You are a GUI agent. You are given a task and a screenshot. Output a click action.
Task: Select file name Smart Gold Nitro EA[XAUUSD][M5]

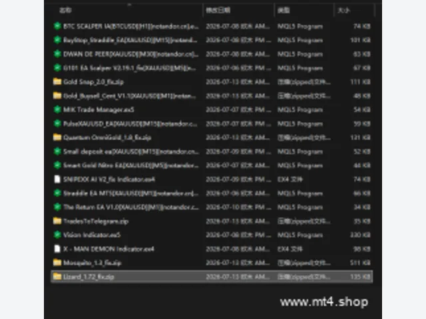coord(130,165)
